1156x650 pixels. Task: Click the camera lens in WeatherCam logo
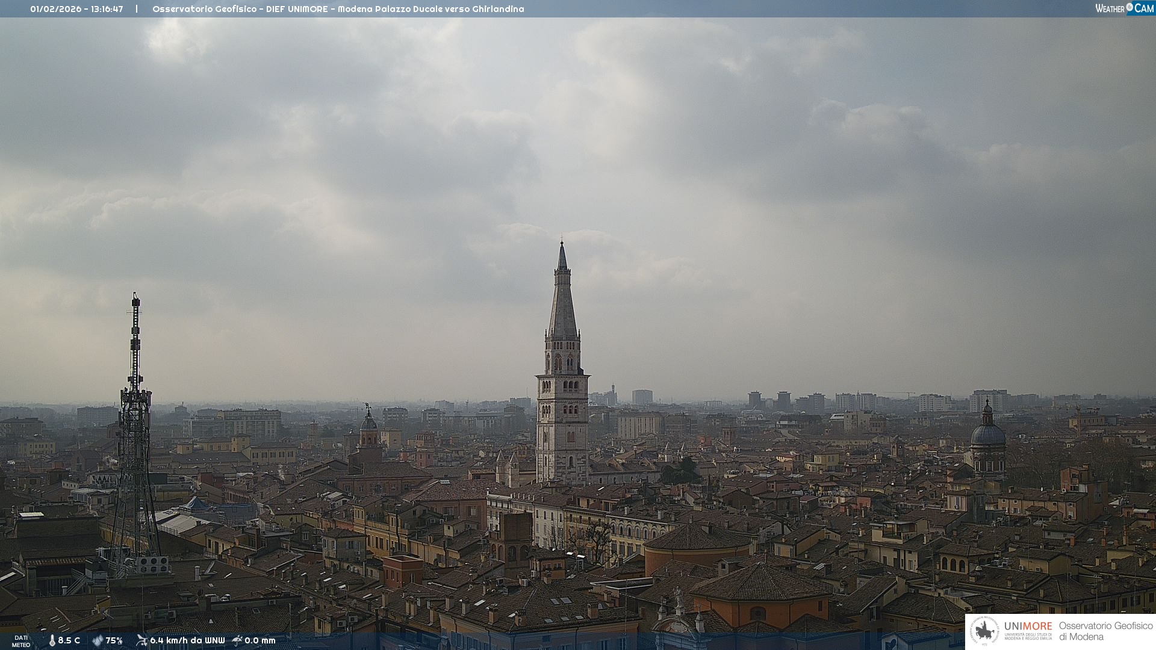pyautogui.click(x=1130, y=7)
